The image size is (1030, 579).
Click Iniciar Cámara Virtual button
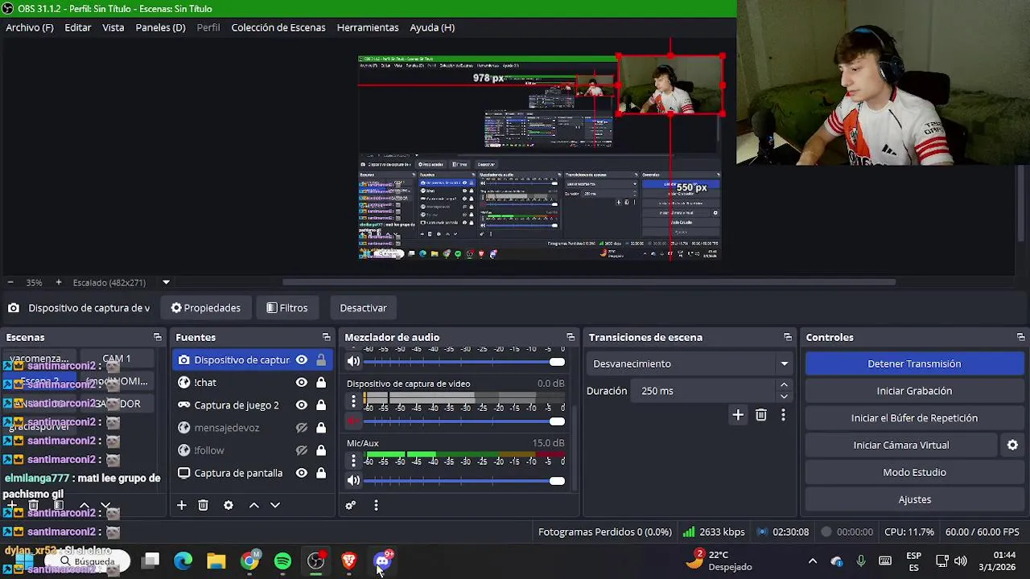[901, 445]
